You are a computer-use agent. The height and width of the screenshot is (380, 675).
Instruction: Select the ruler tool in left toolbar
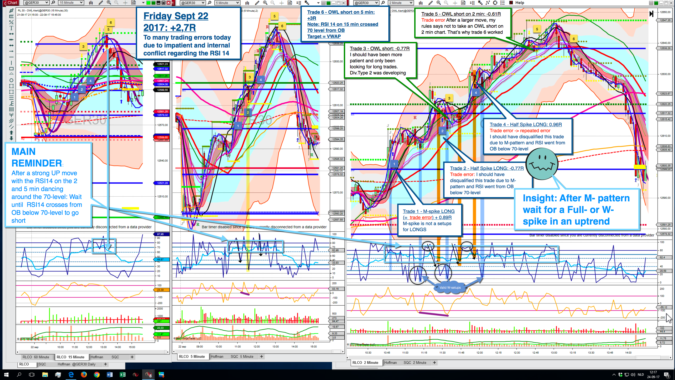coord(11,16)
